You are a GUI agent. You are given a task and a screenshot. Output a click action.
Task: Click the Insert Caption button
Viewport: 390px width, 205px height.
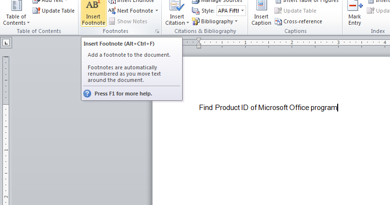(x=261, y=13)
